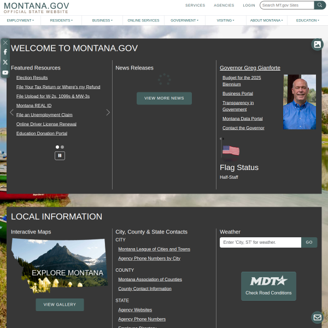Expand the Employment menu
This screenshot has height=328, width=328.
click(x=20, y=21)
